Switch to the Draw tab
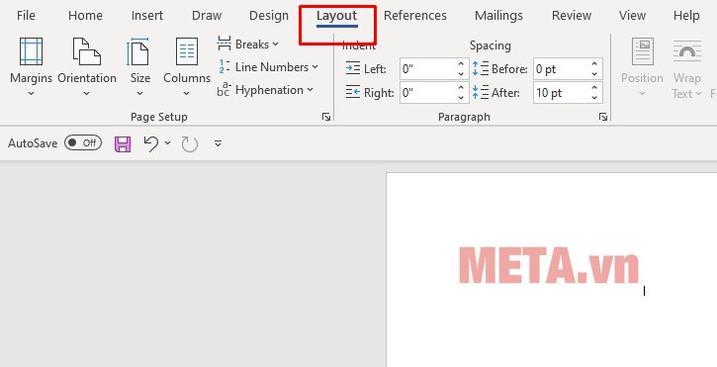 point(207,16)
